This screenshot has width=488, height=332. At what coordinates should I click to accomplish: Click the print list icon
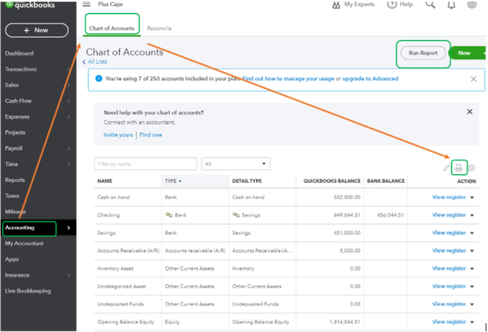pos(458,168)
